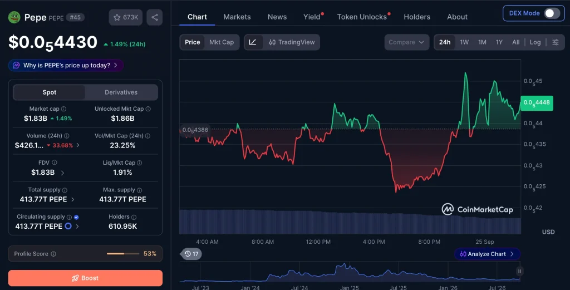Toggle Log scale
The image size is (570, 290).
[x=535, y=42]
